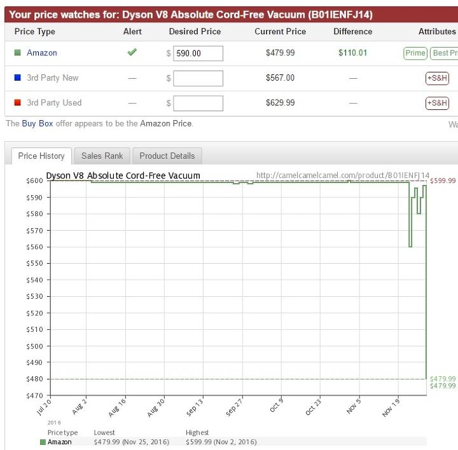Viewport: 458px width, 450px height.
Task: Click the price watches header for Dyson V8
Action: click(191, 15)
